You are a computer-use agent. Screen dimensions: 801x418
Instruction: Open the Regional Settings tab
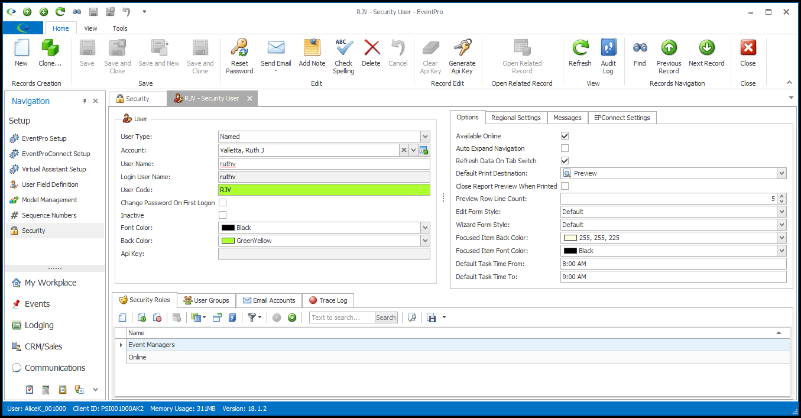click(x=516, y=118)
